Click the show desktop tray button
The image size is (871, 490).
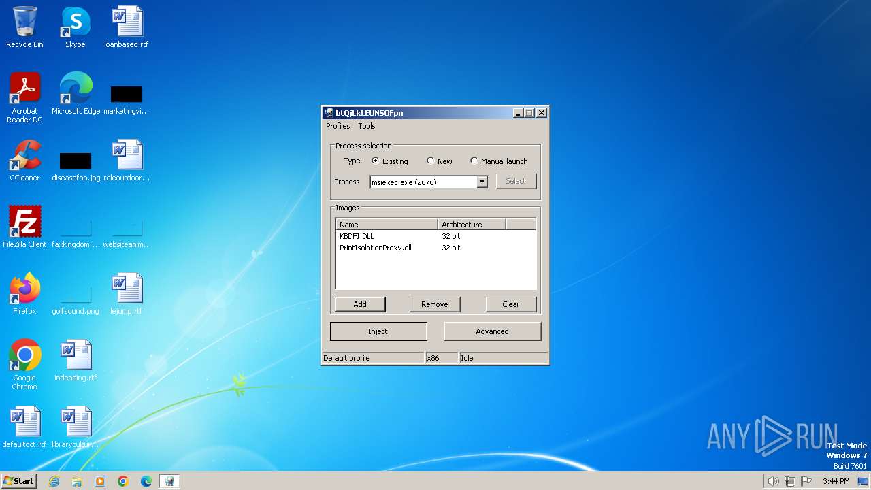pyautogui.click(x=863, y=481)
